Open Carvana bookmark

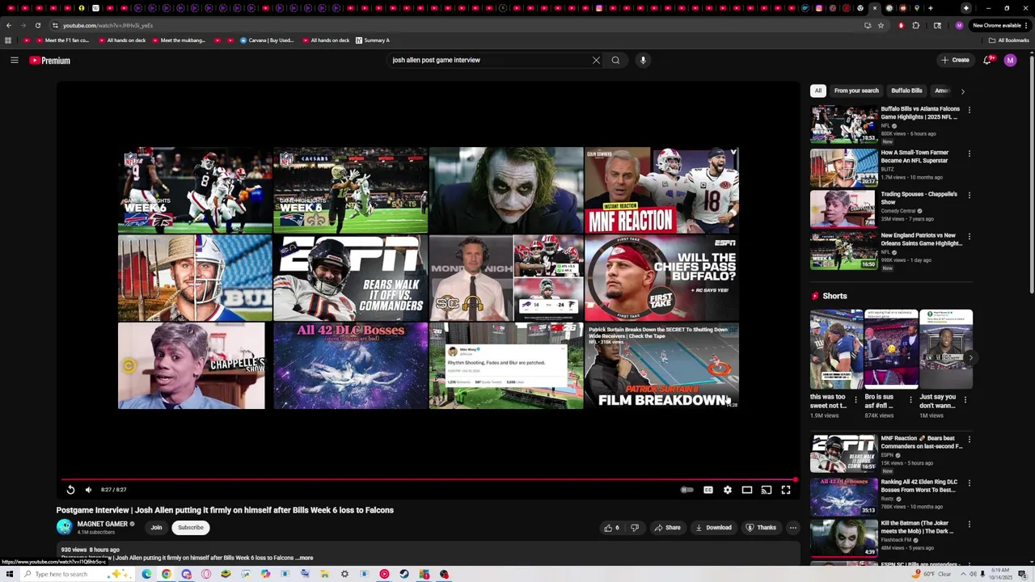pos(267,40)
